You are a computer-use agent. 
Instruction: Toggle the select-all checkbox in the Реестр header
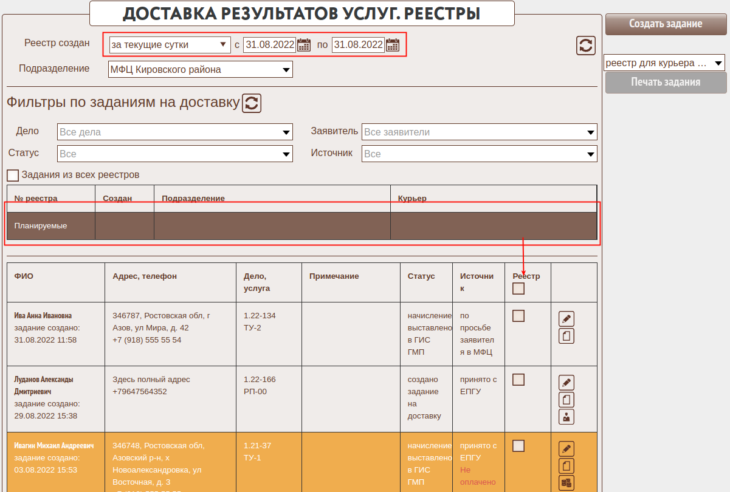click(x=518, y=289)
